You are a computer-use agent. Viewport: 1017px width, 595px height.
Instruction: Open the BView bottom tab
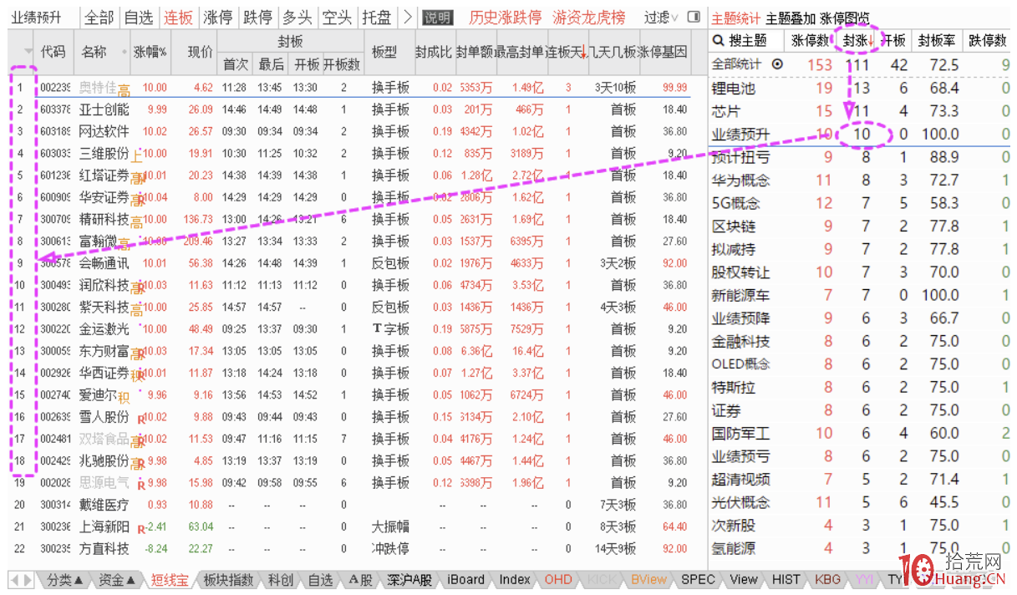click(x=649, y=580)
